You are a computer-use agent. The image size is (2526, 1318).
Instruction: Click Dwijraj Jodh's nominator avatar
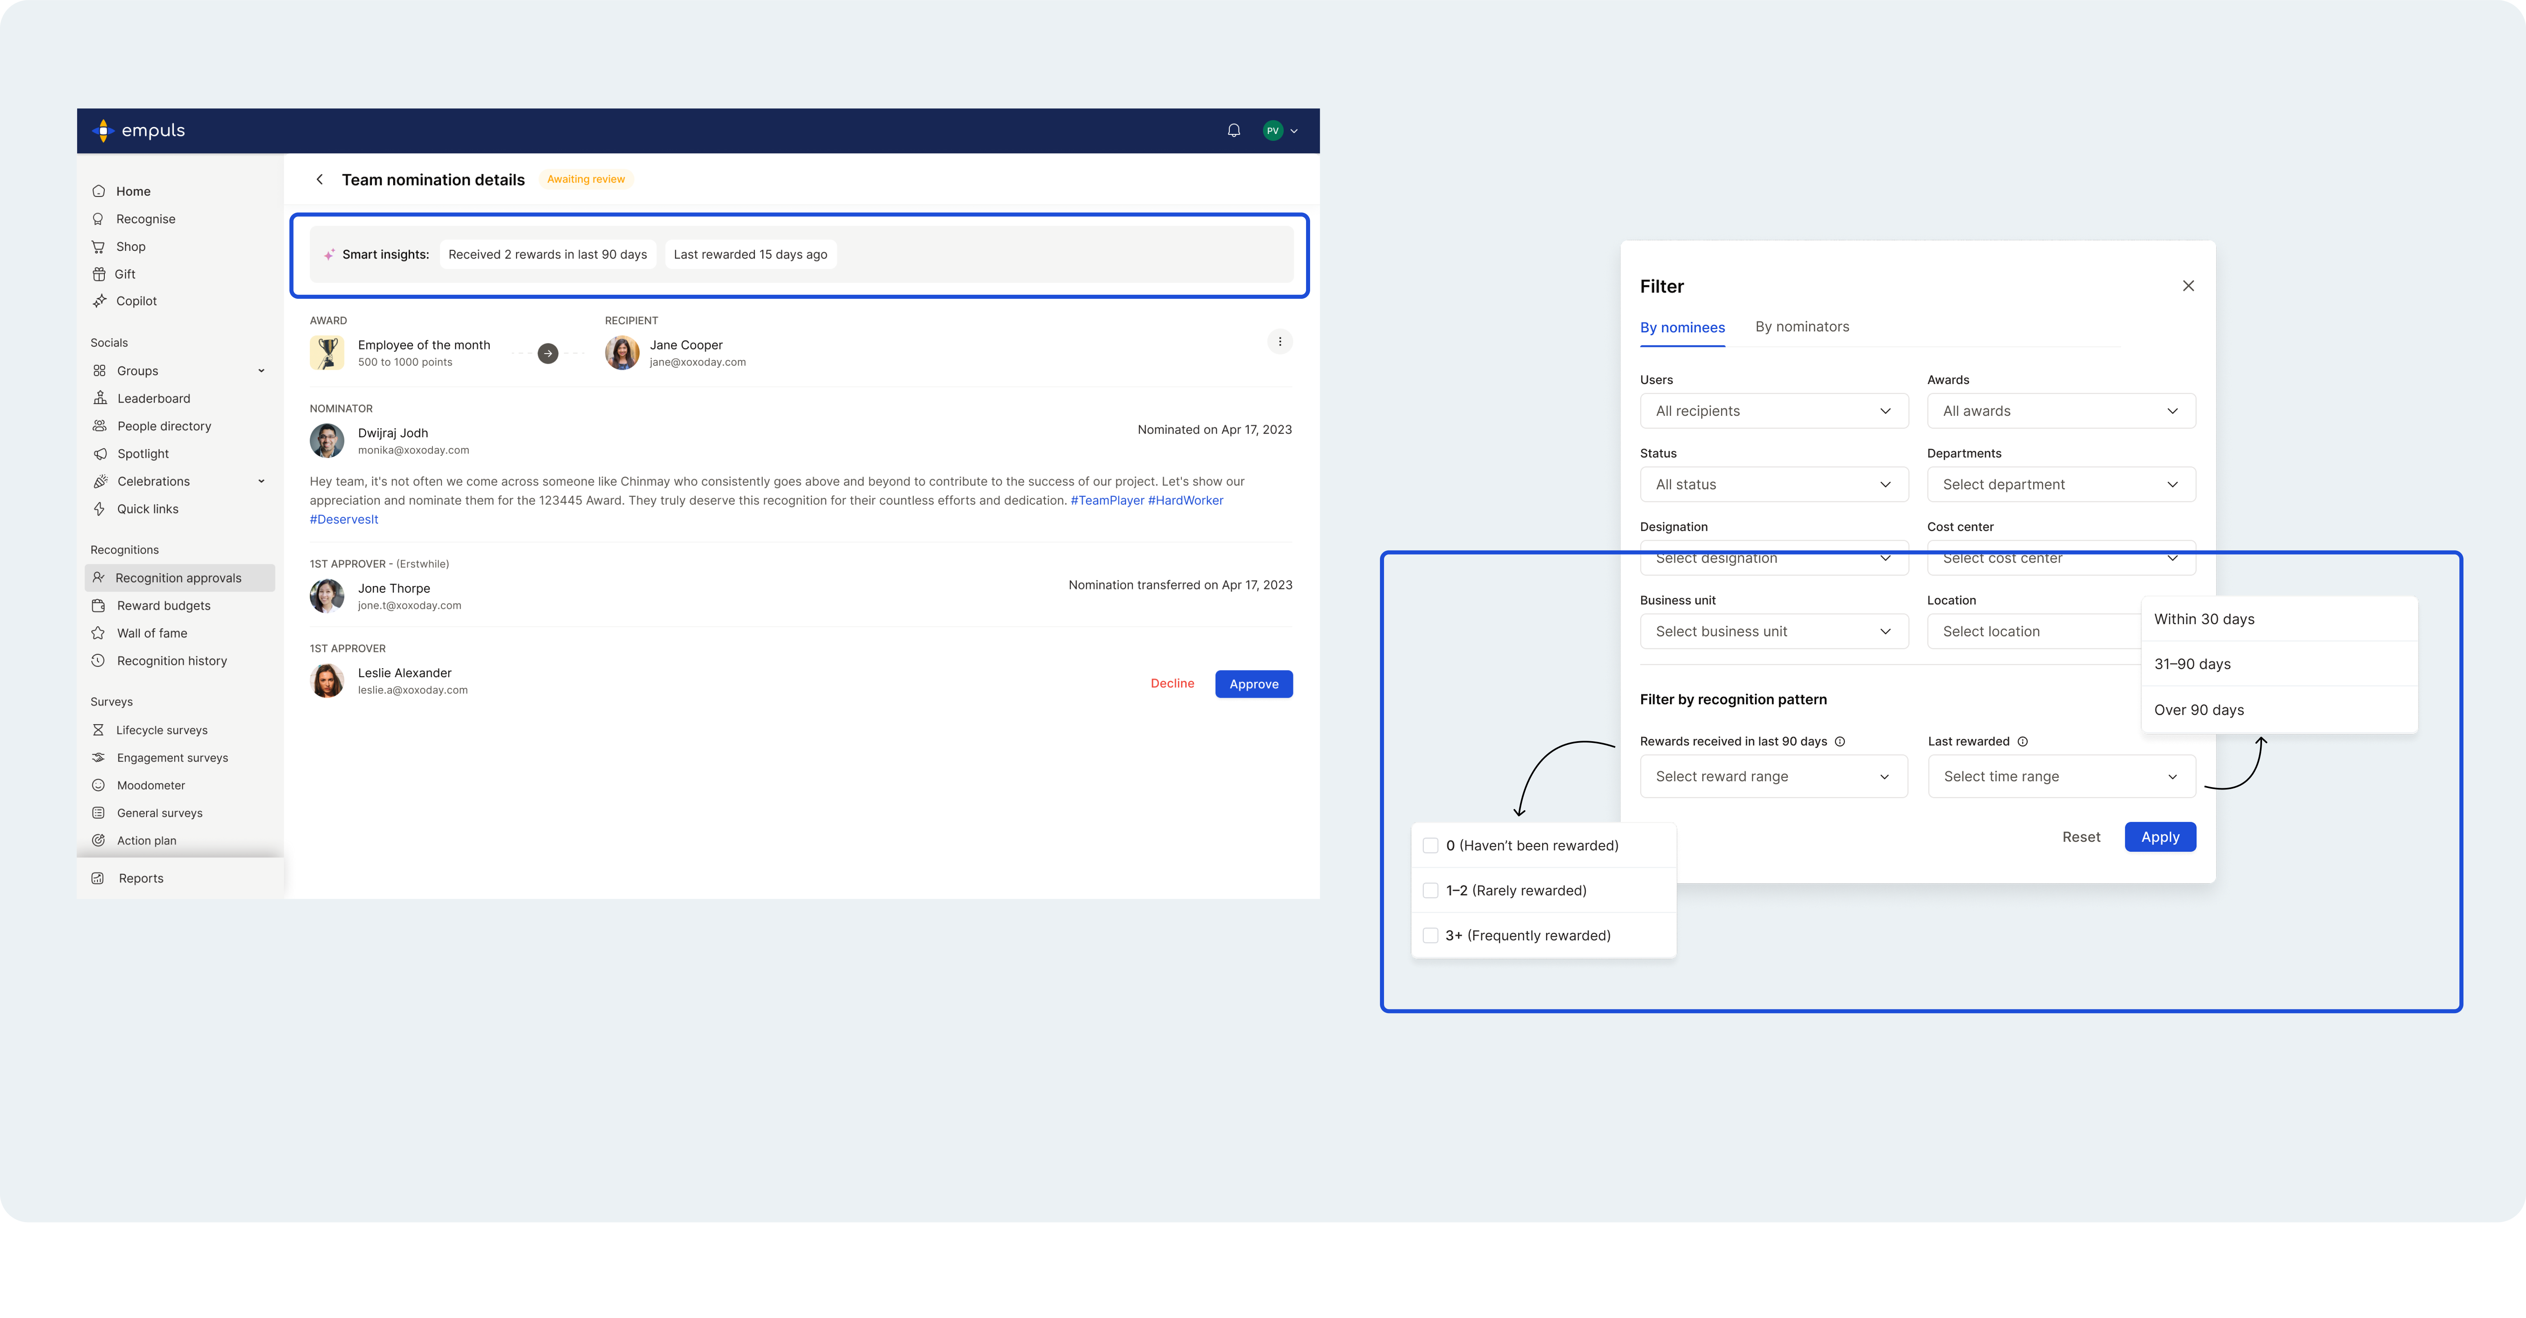[327, 441]
